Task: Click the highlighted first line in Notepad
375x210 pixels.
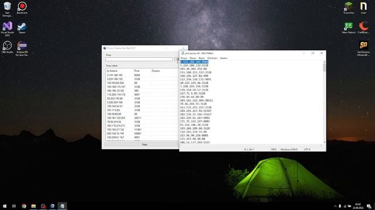Action: point(194,62)
